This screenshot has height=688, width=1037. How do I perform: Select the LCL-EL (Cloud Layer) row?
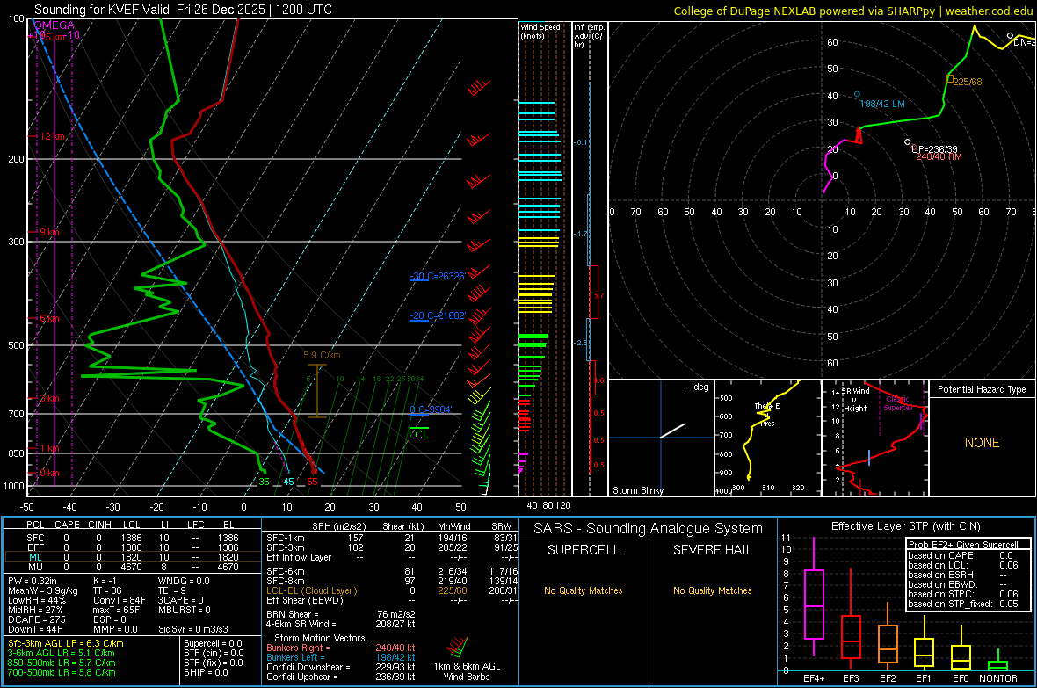392,590
